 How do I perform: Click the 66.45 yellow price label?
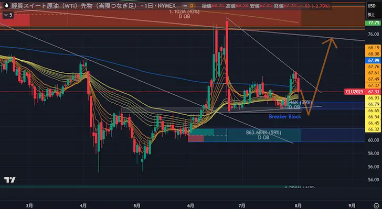[x=373, y=123]
